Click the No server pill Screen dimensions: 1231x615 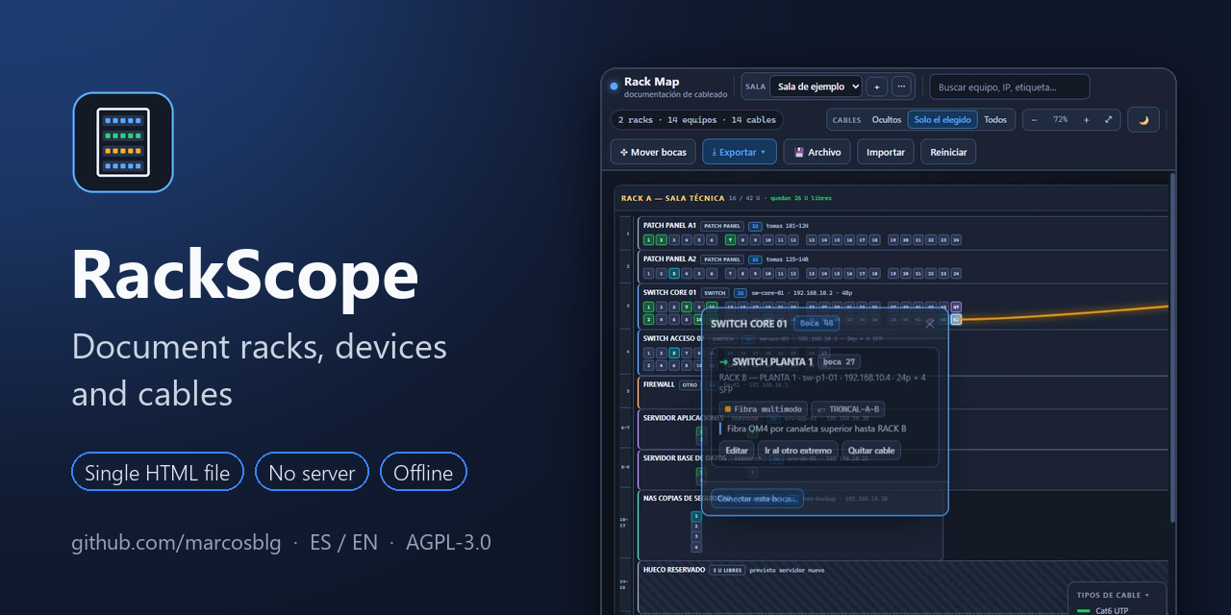pyautogui.click(x=312, y=472)
